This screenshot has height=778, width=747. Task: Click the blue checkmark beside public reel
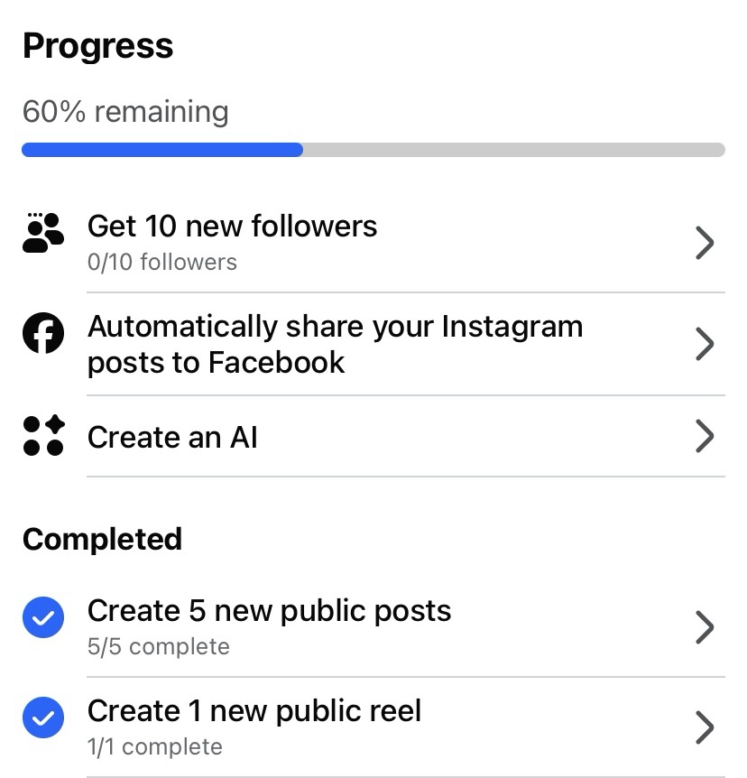point(42,718)
